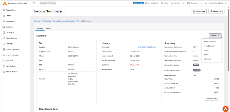Screen dimensions: 230x112
Task: Click the Quick Search magnifier icon
Action: tap(146, 3)
